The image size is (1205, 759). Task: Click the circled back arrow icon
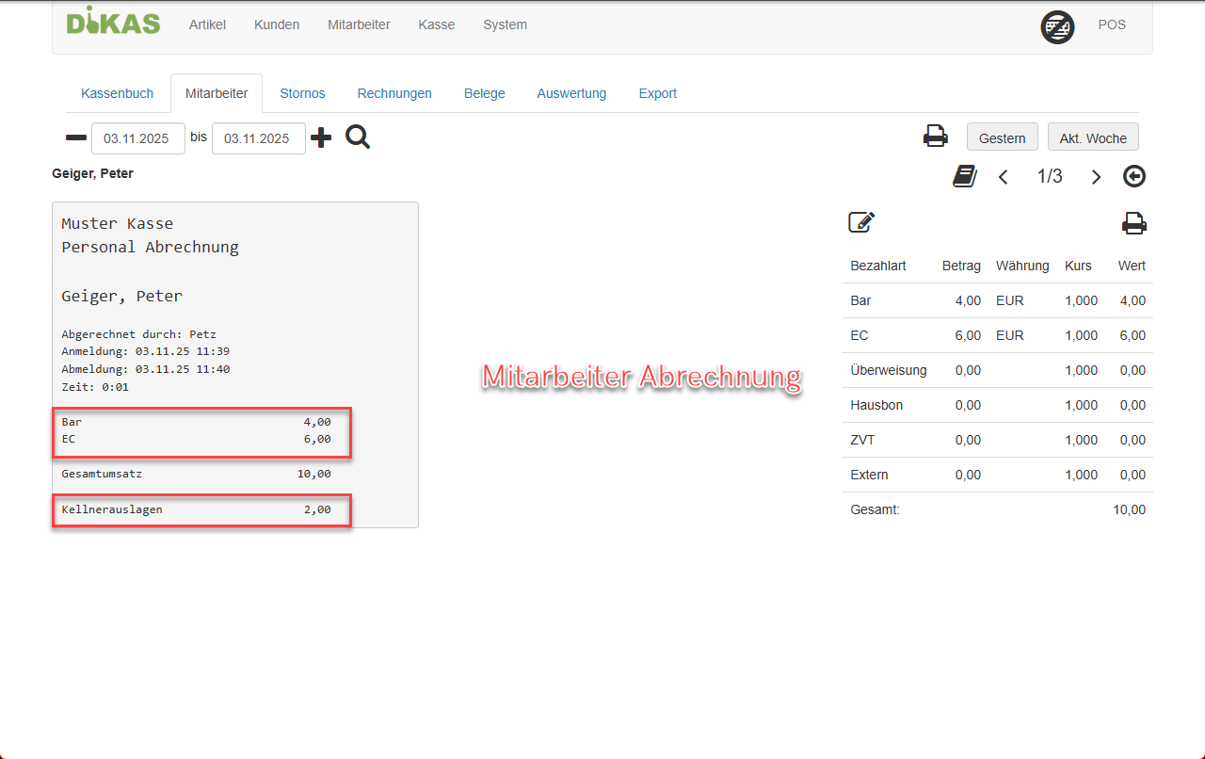point(1134,176)
